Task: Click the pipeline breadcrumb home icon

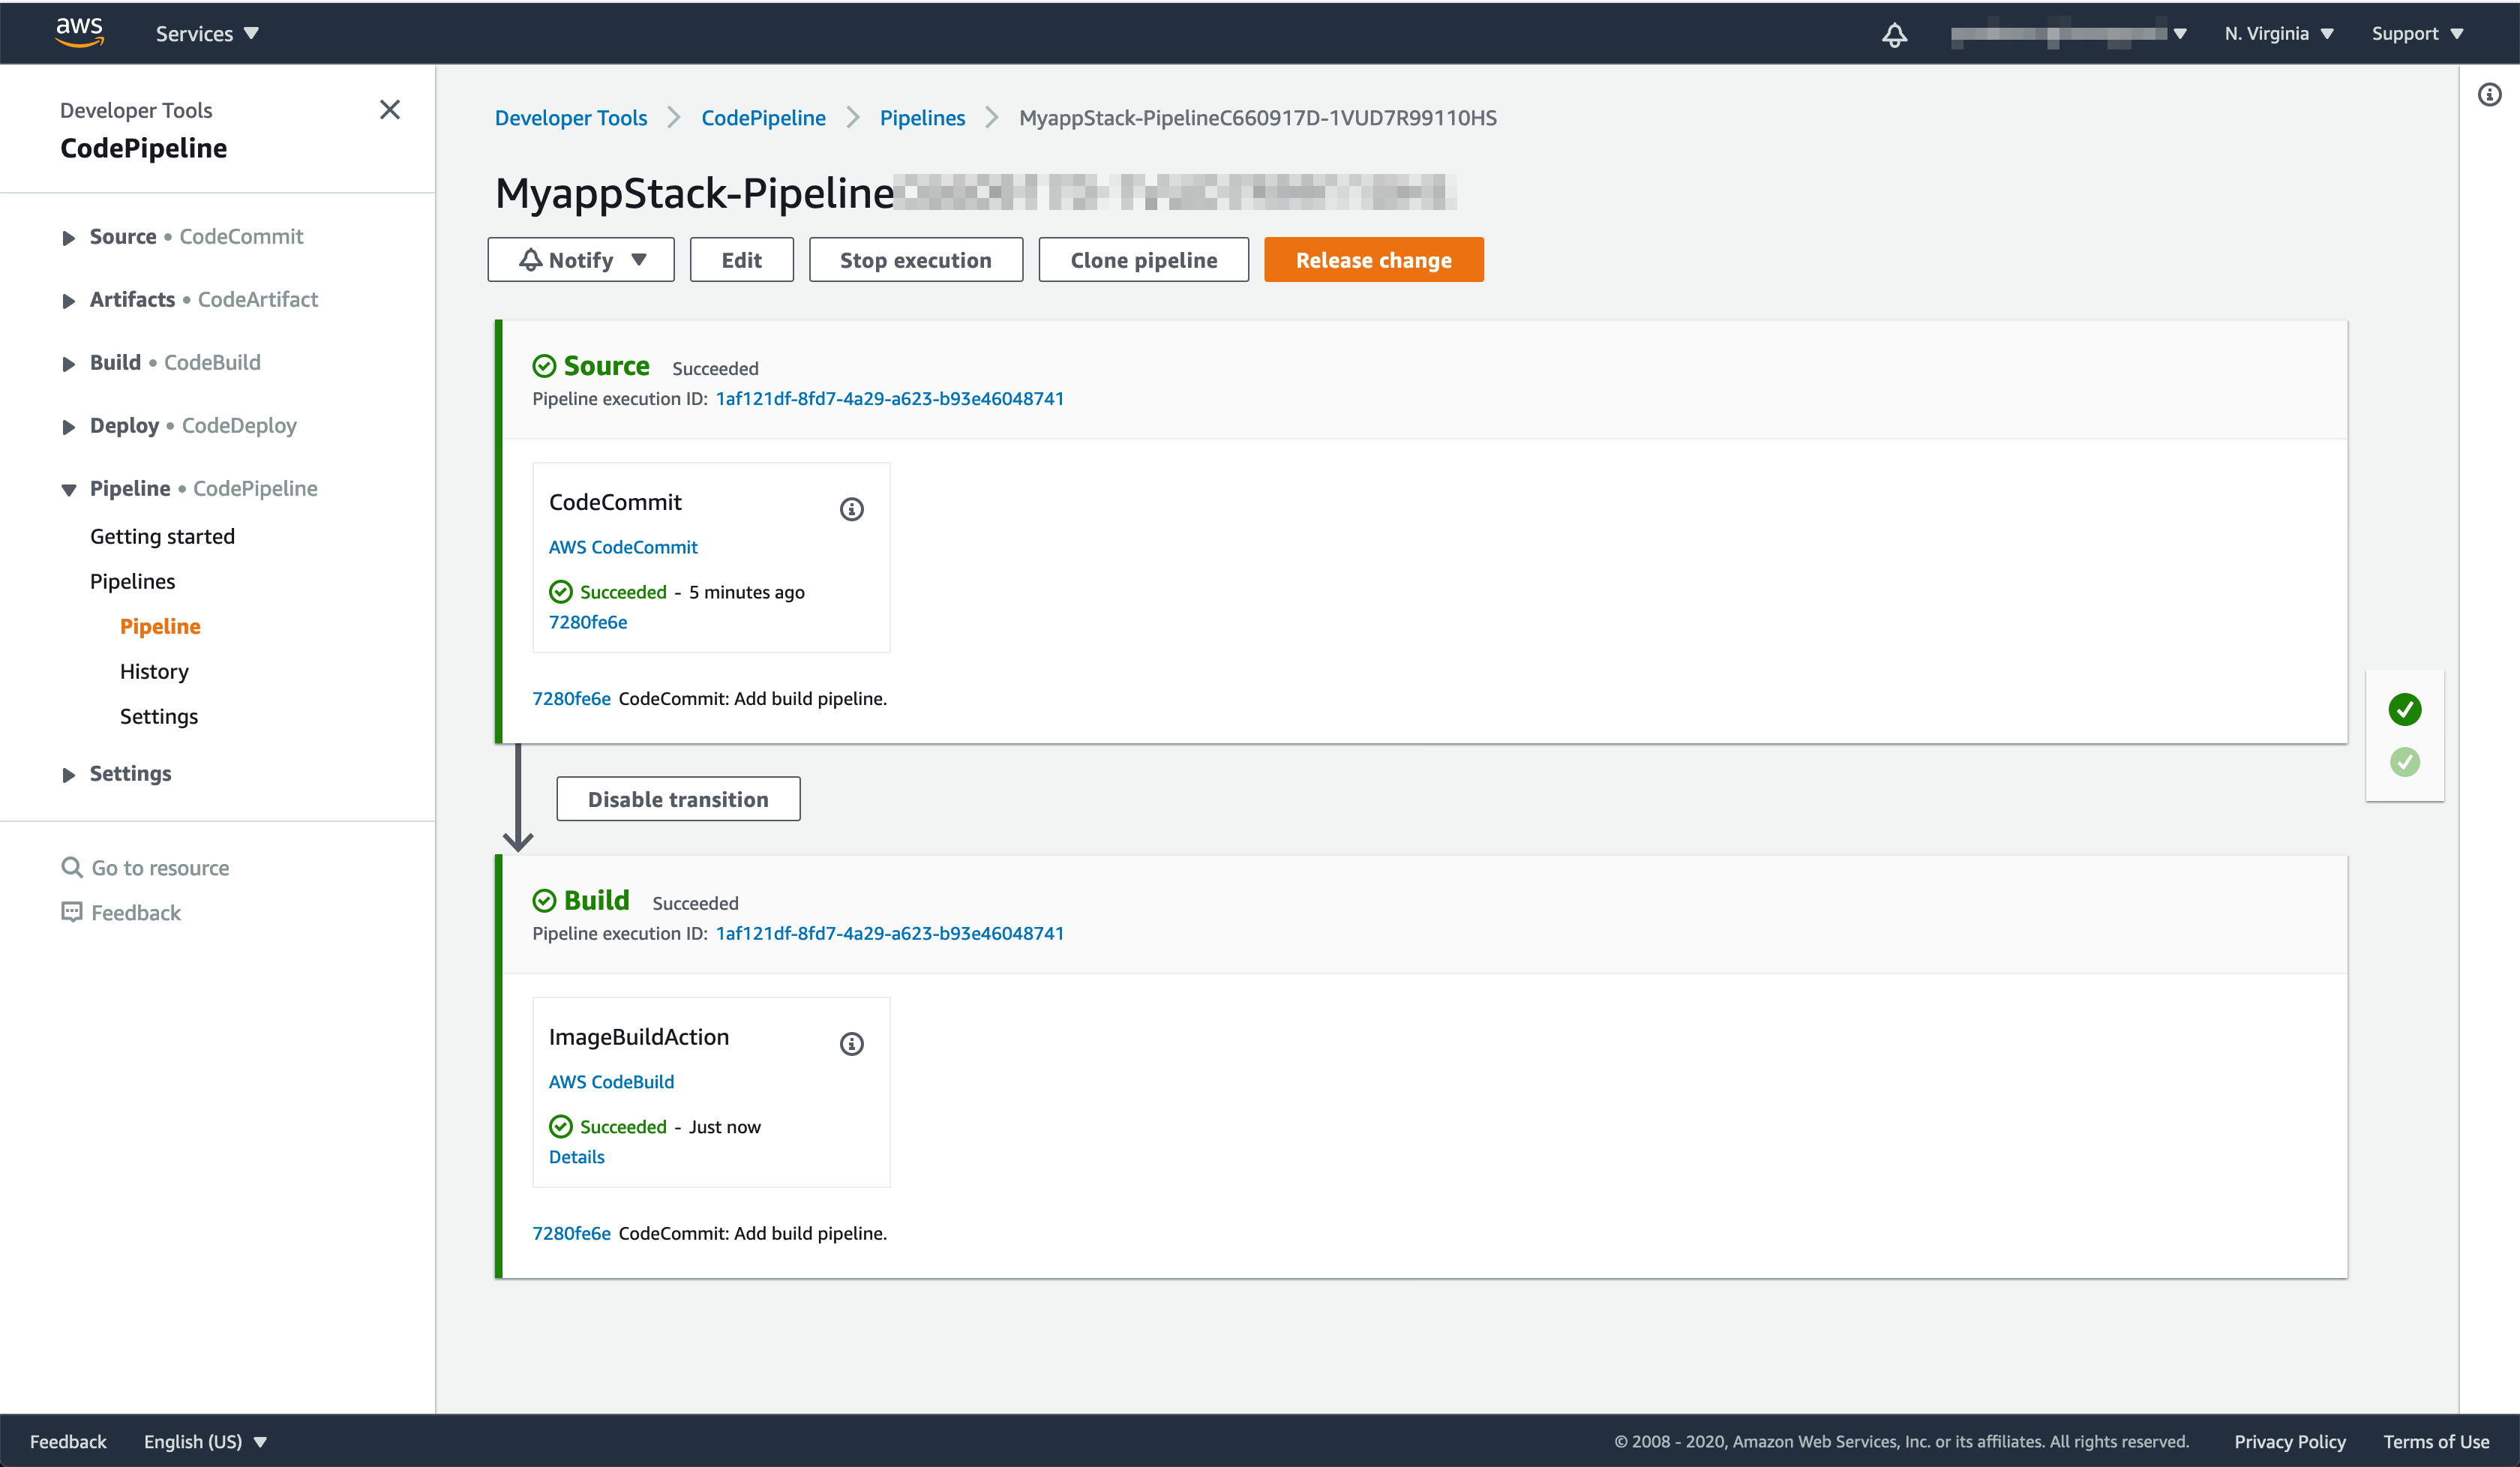Action: (920, 118)
